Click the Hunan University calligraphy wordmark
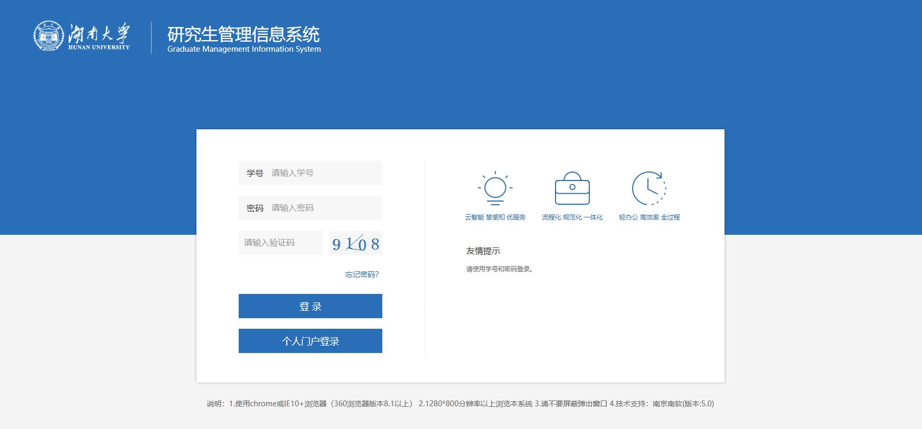 pyautogui.click(x=99, y=35)
